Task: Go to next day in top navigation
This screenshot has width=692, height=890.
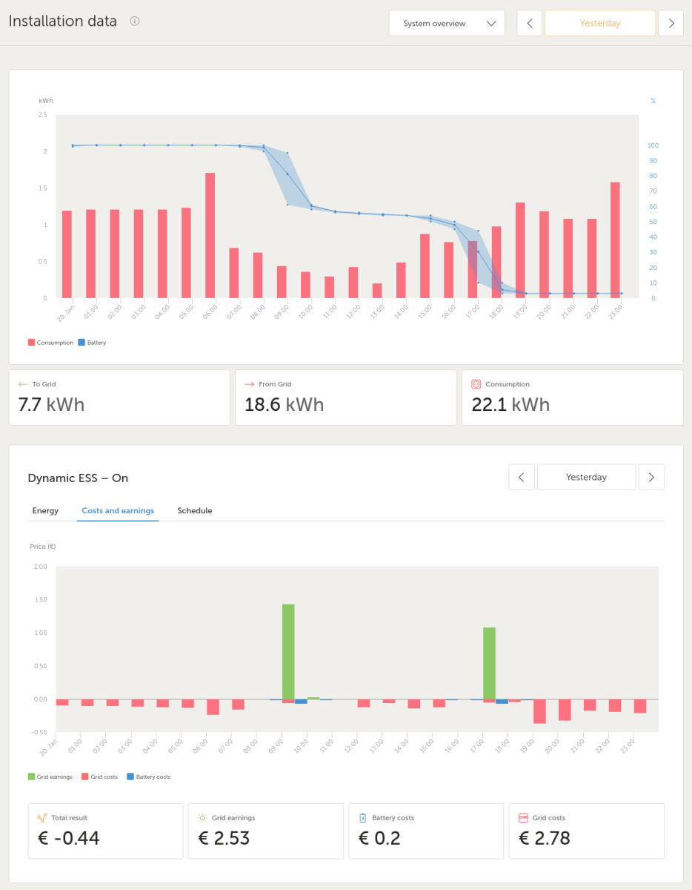Action: (x=671, y=23)
